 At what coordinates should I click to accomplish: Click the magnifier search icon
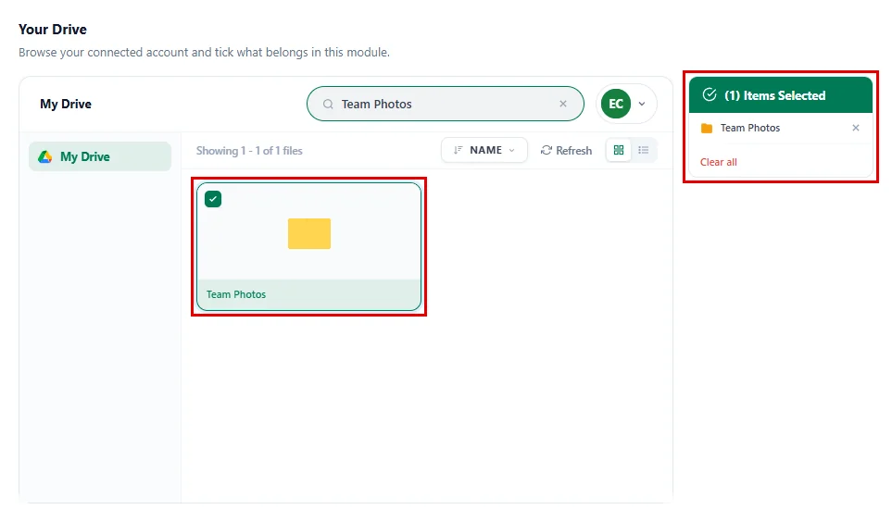pos(328,104)
